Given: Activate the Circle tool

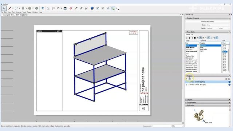Looking at the screenshot, I should pos(30,8).
